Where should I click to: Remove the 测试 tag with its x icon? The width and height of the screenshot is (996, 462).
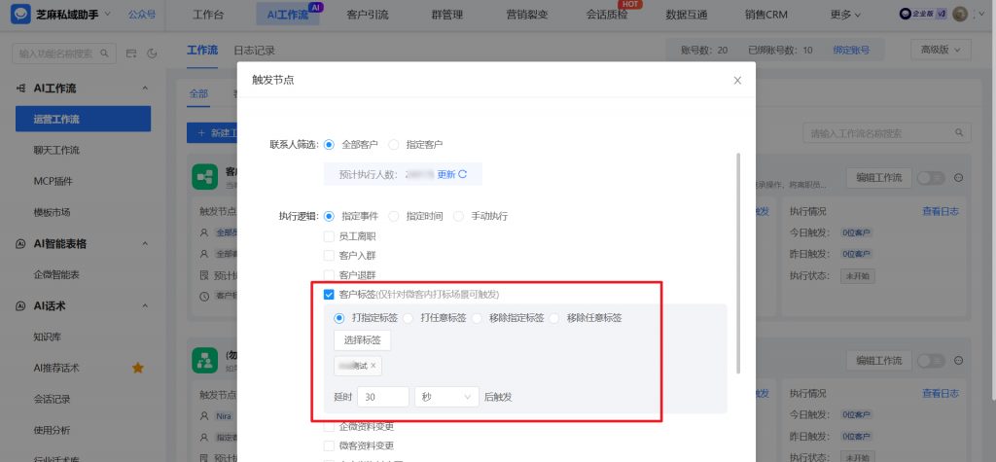tap(373, 366)
